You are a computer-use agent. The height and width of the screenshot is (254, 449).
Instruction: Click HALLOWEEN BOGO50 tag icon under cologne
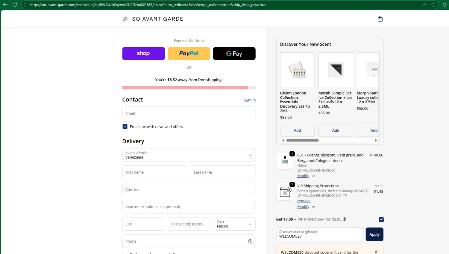pos(299,171)
